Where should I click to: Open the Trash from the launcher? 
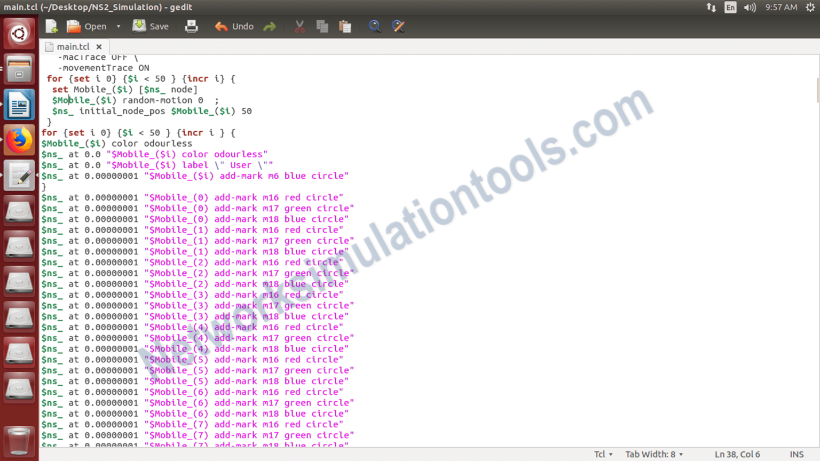click(19, 441)
